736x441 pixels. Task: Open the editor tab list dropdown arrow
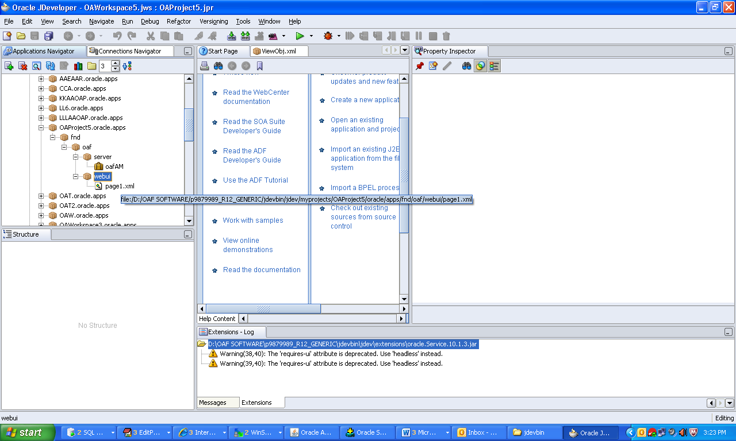pos(404,51)
